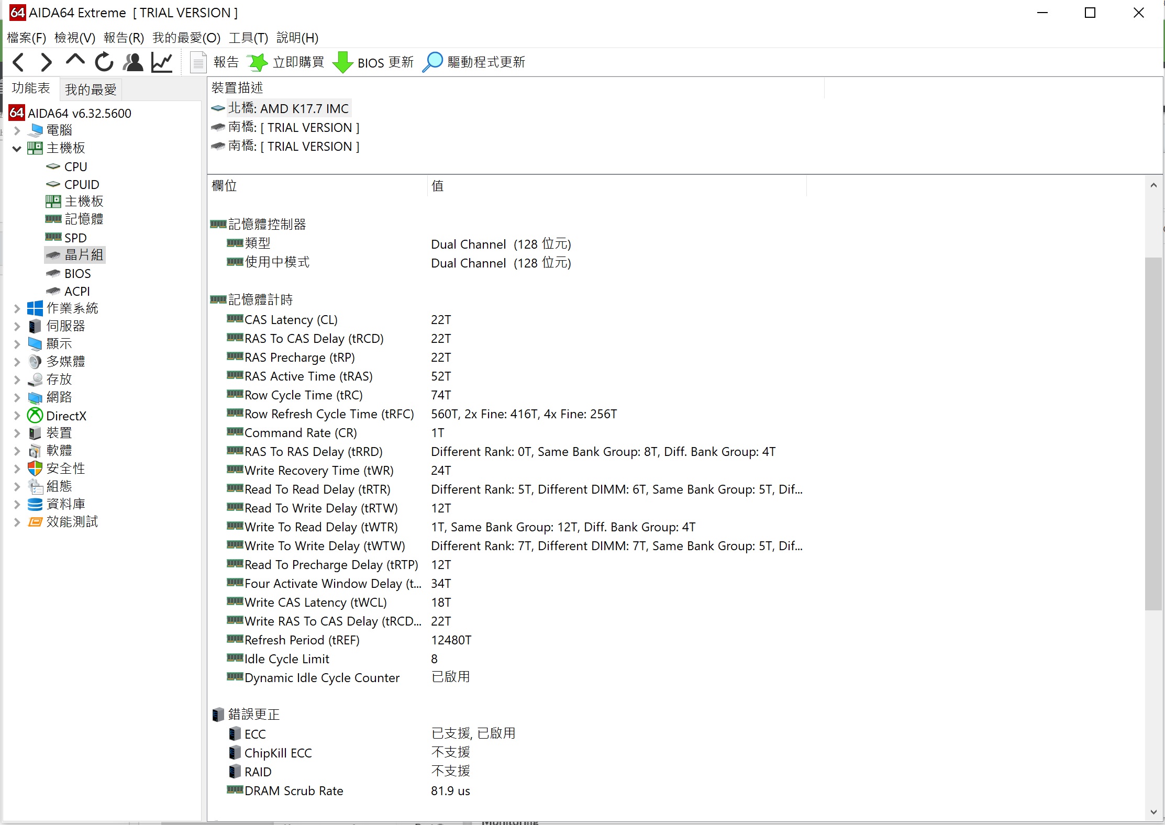The width and height of the screenshot is (1165, 825).
Task: Switch to the 我的最愛 tab
Action: tap(91, 90)
